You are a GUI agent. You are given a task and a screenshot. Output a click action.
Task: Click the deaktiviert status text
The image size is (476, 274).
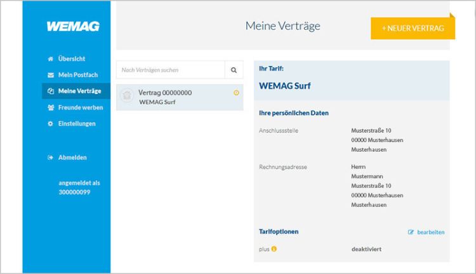[366, 249]
